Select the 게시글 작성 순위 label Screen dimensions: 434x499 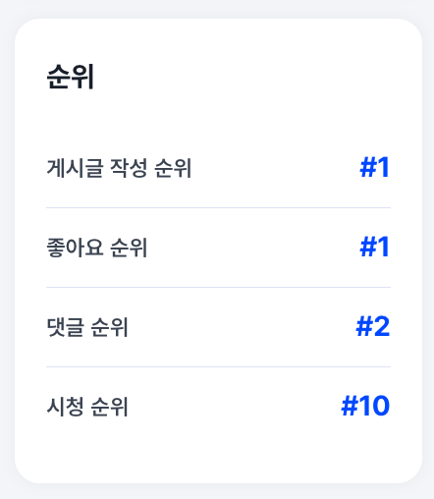[119, 168]
